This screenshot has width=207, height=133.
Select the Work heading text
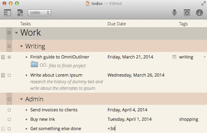point(30,32)
